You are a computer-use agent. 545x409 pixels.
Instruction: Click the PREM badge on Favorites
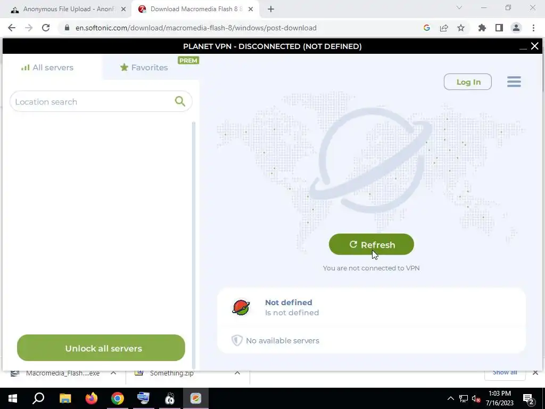188,61
